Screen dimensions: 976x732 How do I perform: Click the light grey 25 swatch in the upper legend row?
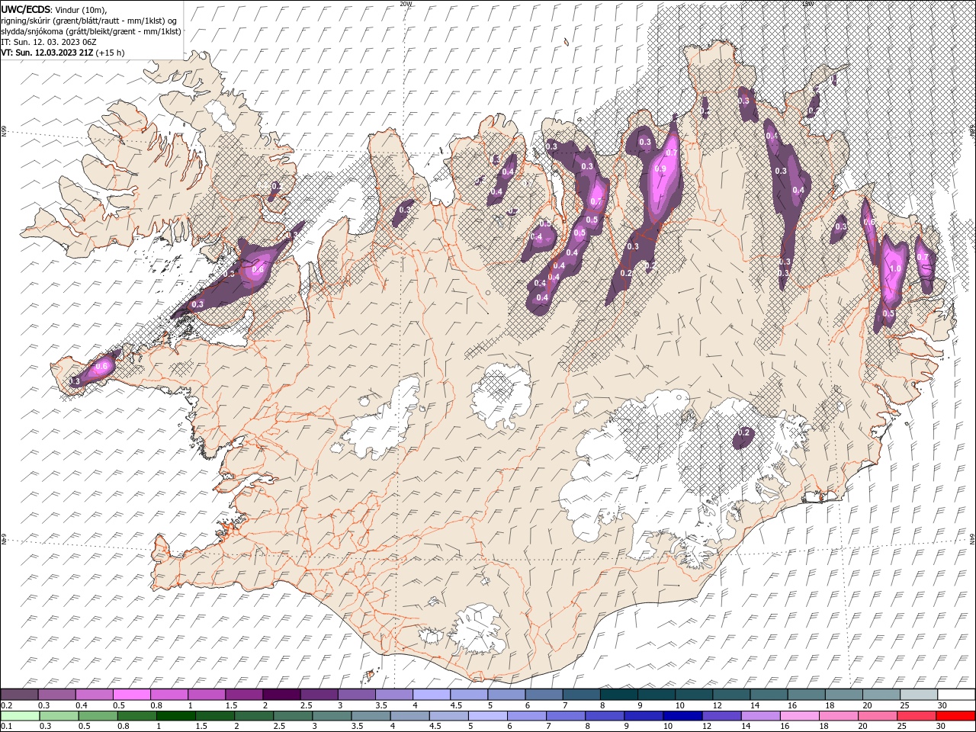[919, 695]
